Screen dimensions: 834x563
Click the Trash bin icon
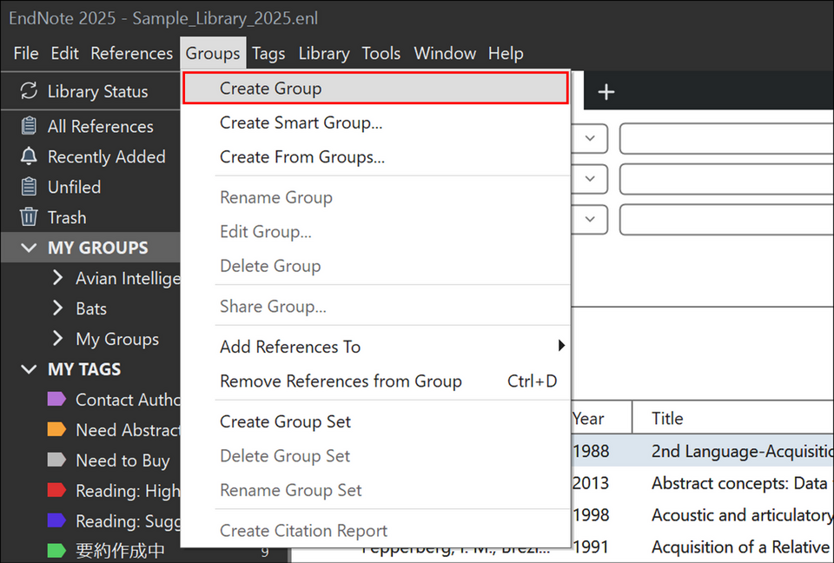pyautogui.click(x=29, y=217)
